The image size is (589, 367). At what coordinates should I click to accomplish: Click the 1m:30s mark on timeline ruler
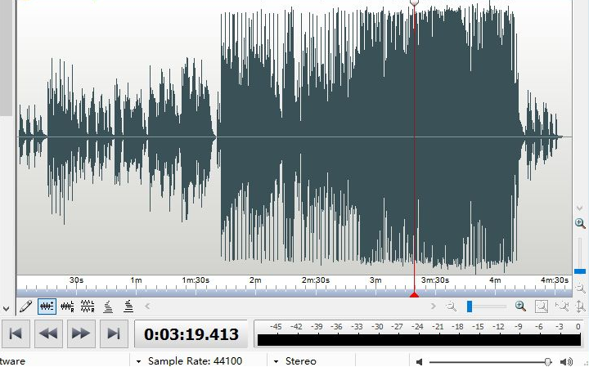pyautogui.click(x=196, y=280)
